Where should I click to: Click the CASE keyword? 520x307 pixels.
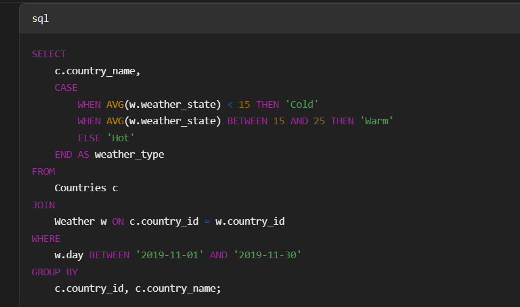coord(66,88)
